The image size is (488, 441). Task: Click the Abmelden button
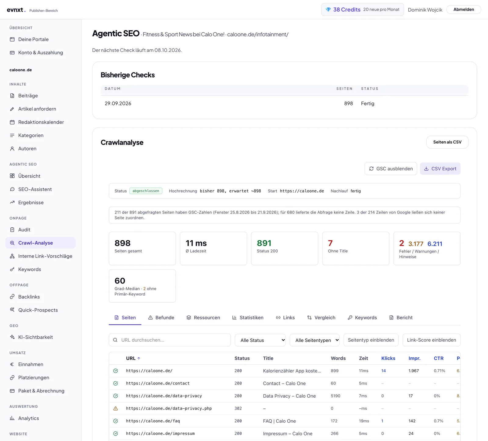pyautogui.click(x=464, y=9)
